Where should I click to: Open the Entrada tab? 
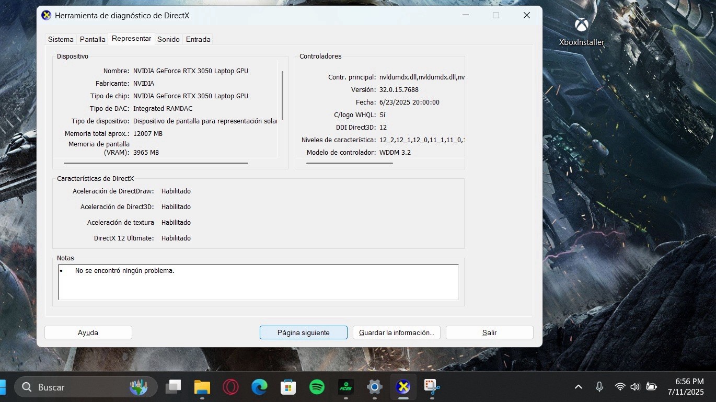click(198, 39)
